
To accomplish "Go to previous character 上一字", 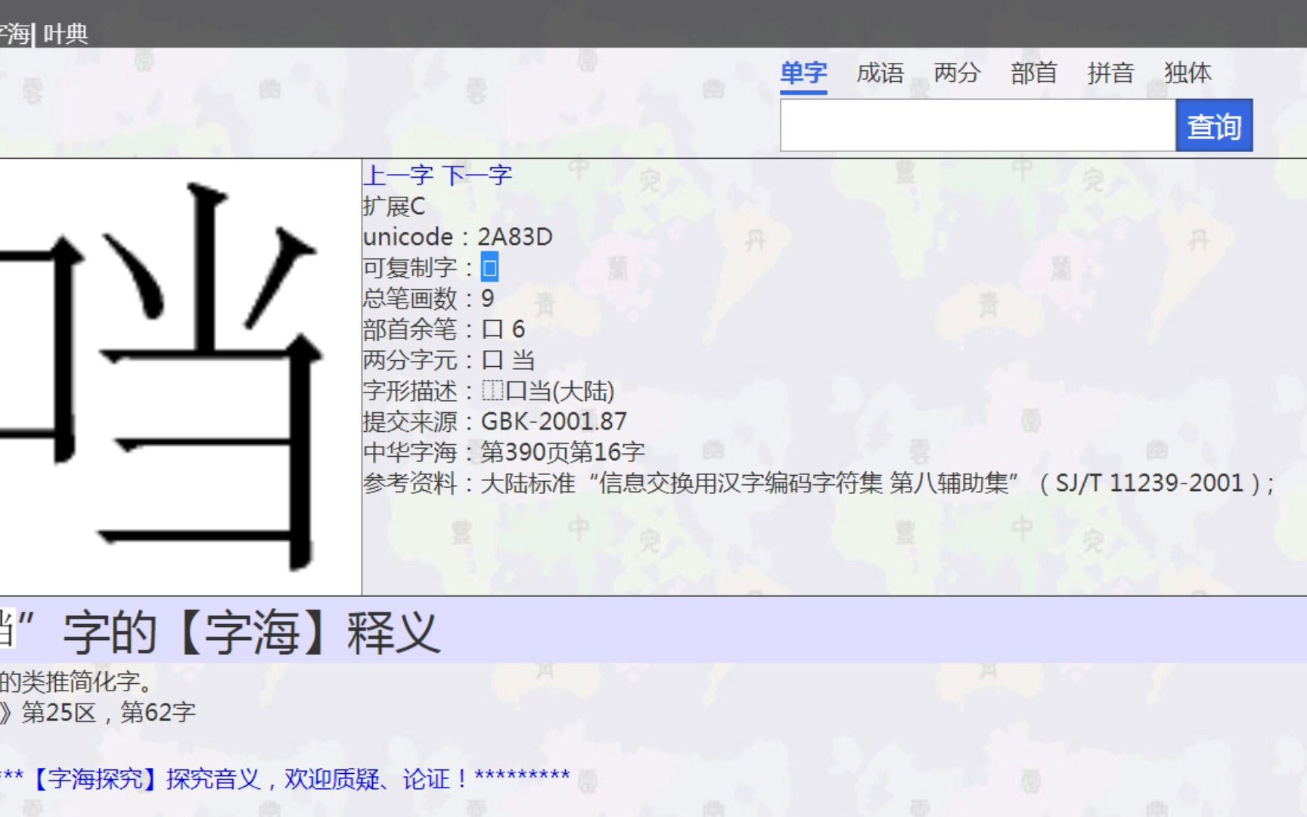I will pyautogui.click(x=398, y=176).
